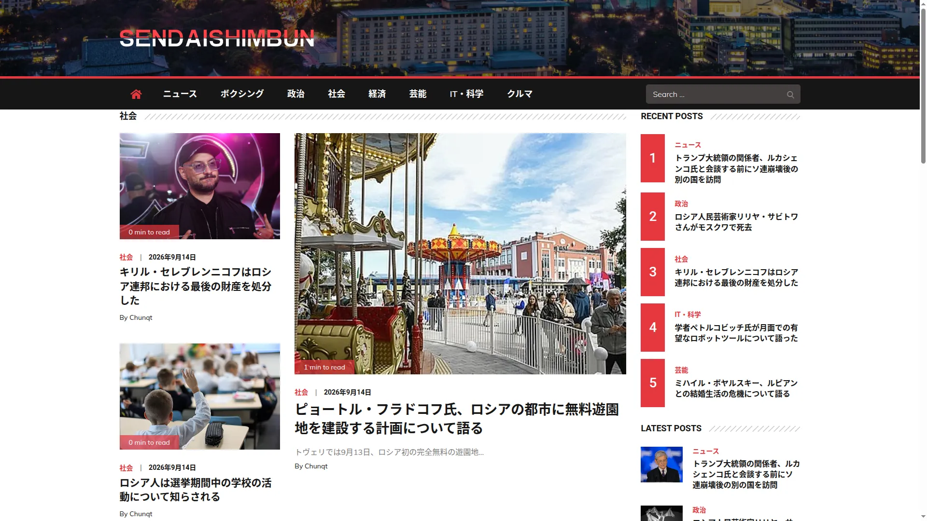Click 政治 category in recent post 2
The height and width of the screenshot is (521, 927).
click(x=681, y=204)
